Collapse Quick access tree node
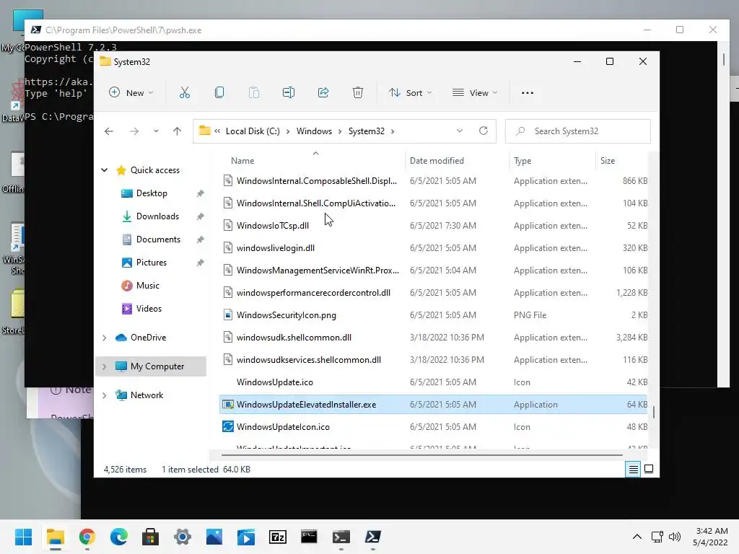The image size is (739, 554). tap(105, 170)
